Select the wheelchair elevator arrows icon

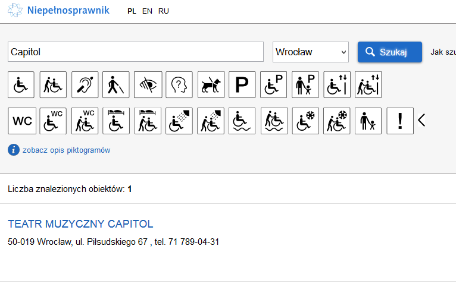(x=337, y=85)
